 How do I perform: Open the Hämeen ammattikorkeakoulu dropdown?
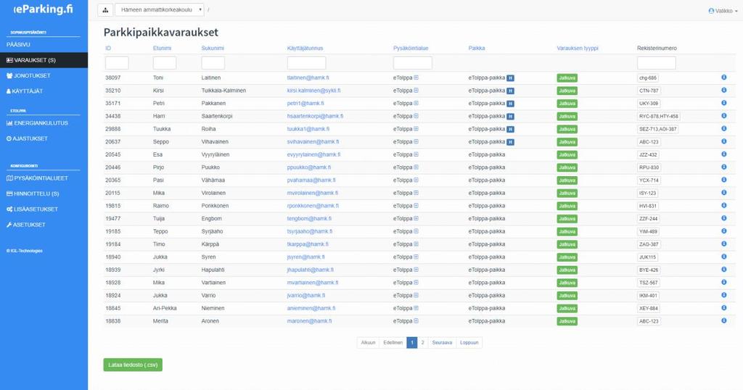click(159, 10)
